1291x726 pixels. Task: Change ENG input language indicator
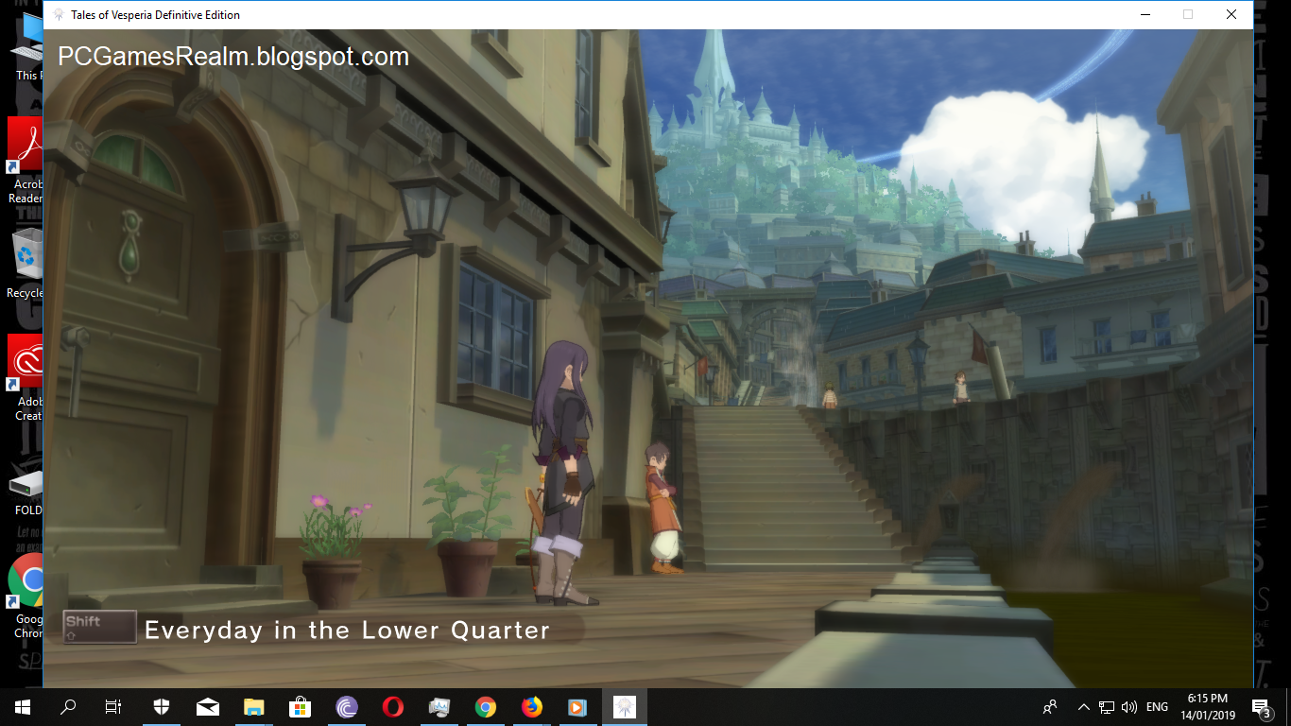click(1157, 706)
